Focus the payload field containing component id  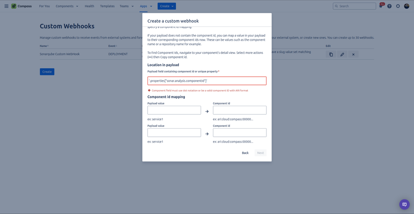pos(207,81)
